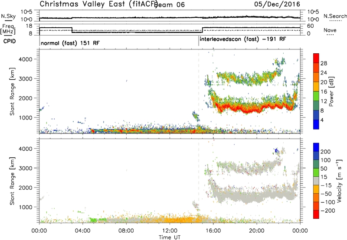Click the 08:00 time axis label
The height and width of the screenshot is (240, 347).
point(126,231)
